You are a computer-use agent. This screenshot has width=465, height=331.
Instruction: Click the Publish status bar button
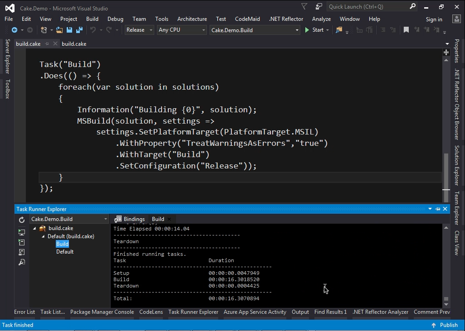(445, 325)
